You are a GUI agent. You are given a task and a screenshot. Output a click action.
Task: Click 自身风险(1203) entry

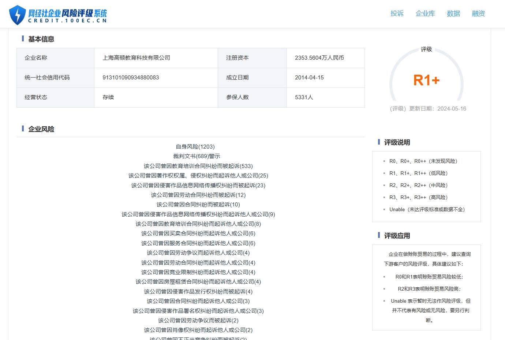coord(195,146)
